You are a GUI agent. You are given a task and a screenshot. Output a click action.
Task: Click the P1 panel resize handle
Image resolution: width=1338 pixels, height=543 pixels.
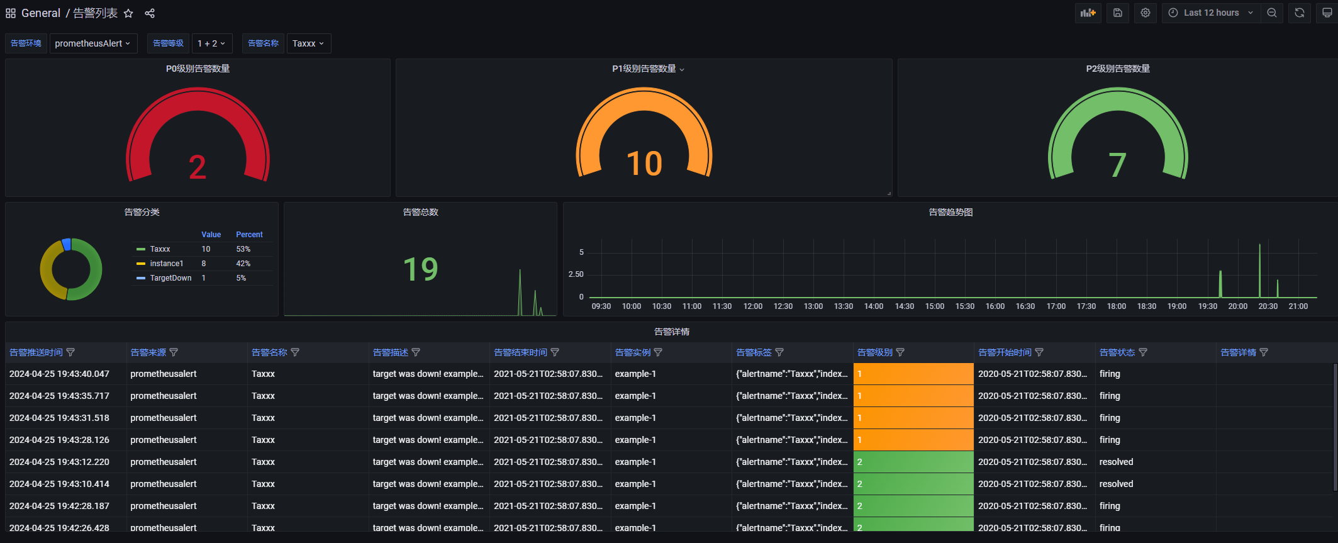pyautogui.click(x=889, y=193)
